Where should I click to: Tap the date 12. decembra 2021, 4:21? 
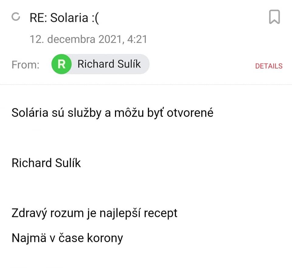tap(89, 39)
